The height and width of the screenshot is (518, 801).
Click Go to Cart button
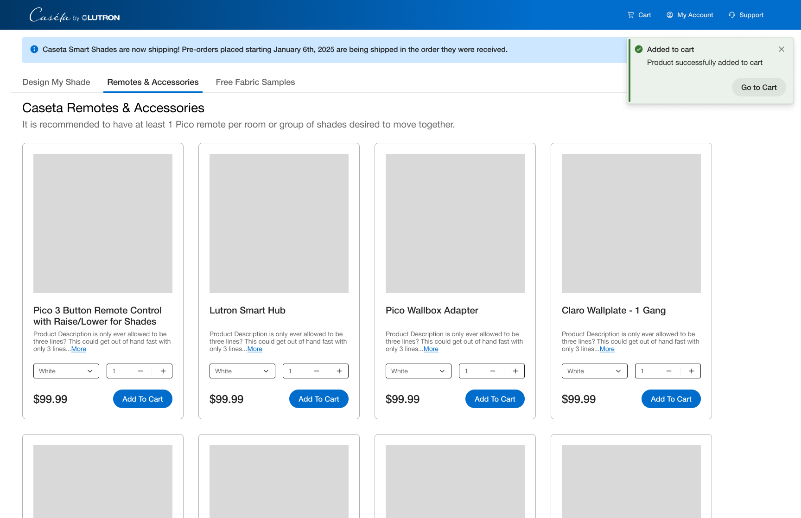coord(759,87)
